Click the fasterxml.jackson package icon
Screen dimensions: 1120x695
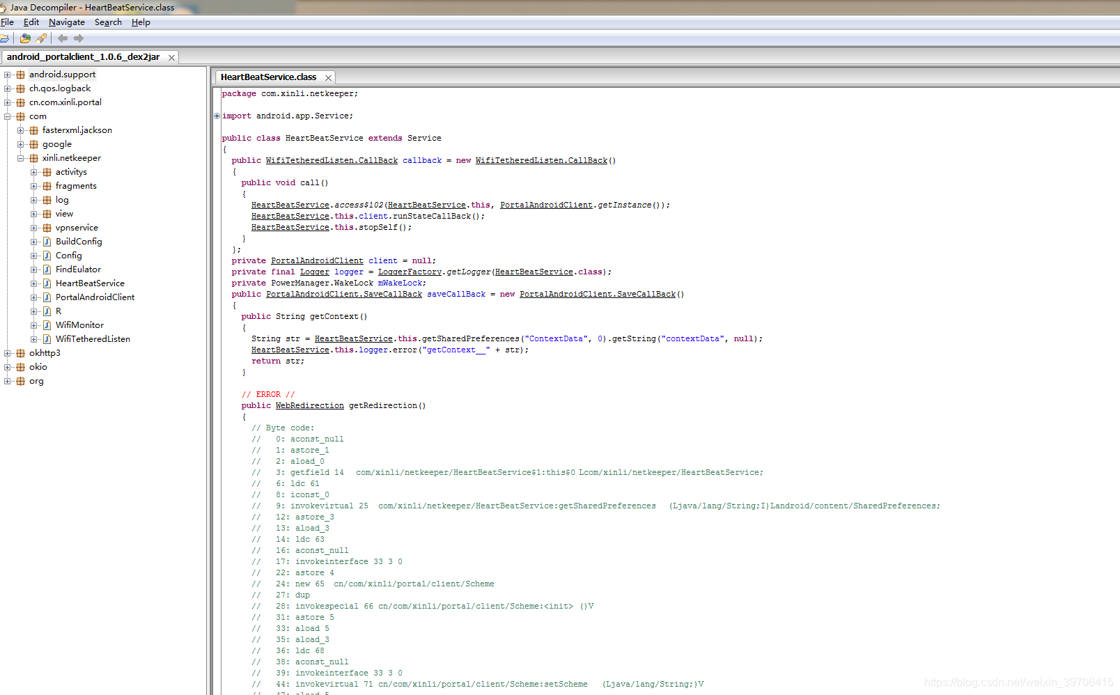coord(34,130)
